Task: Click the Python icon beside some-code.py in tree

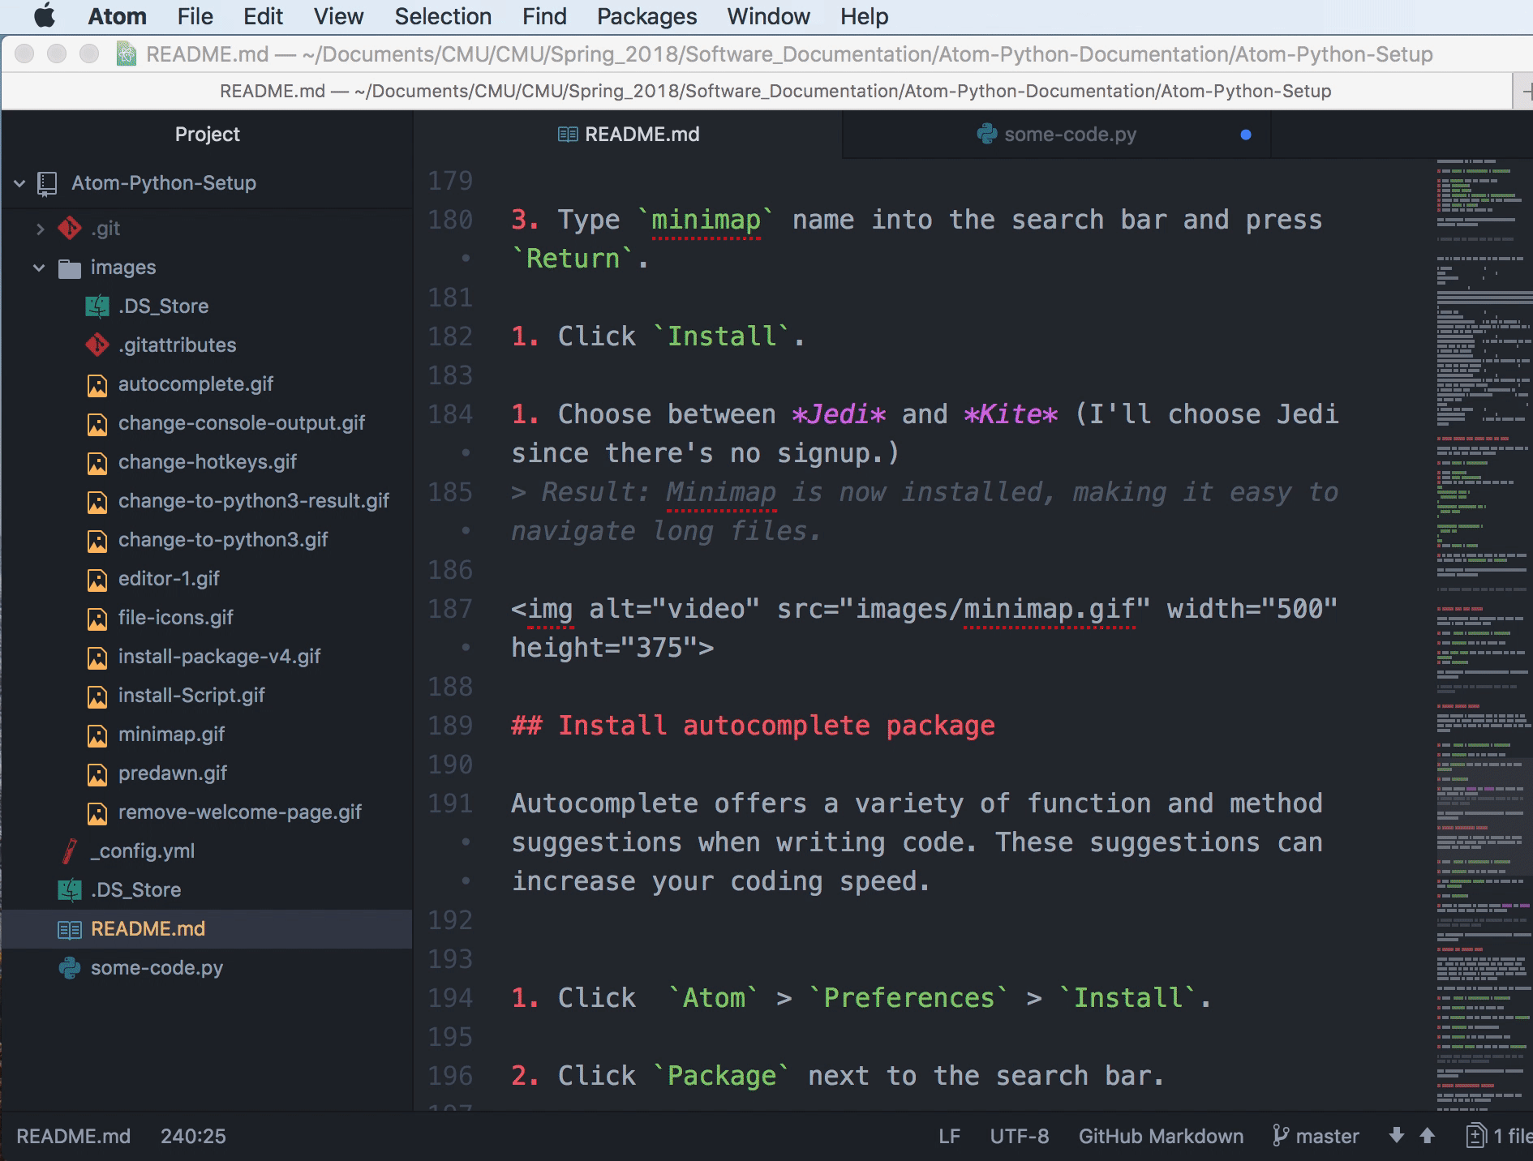Action: [70, 968]
